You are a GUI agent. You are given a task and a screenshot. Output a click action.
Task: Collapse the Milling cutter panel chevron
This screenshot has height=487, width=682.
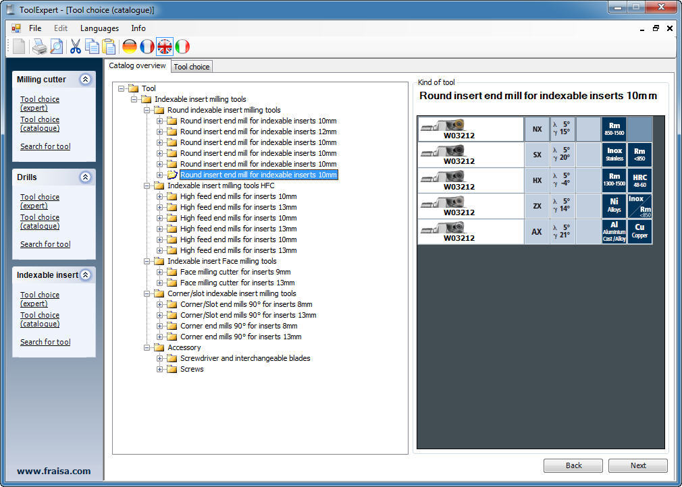pyautogui.click(x=85, y=79)
